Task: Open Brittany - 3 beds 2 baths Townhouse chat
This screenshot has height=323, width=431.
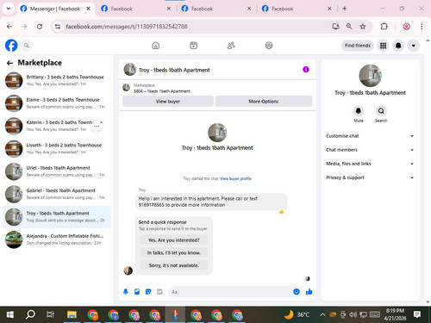Action: click(x=57, y=80)
